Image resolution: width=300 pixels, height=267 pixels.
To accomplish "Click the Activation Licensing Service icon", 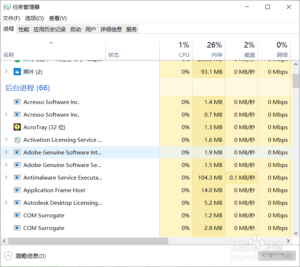I will coord(17,140).
